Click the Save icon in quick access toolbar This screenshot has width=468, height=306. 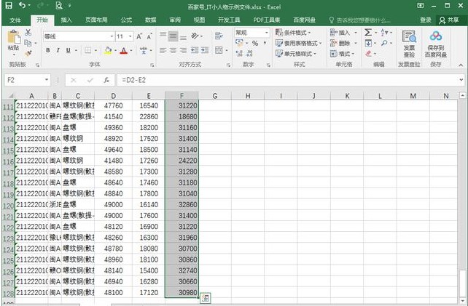[9, 6]
